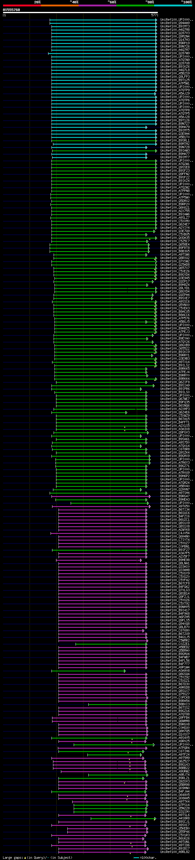Select hit label UniRef100_A9RJT4
This screenshot has width=195, height=860.
click(x=175, y=775)
